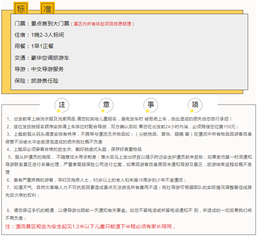The height and width of the screenshot is (237, 258).
Task: Select the '导游：中文导游服务' line
Action: pyautogui.click(x=39, y=69)
